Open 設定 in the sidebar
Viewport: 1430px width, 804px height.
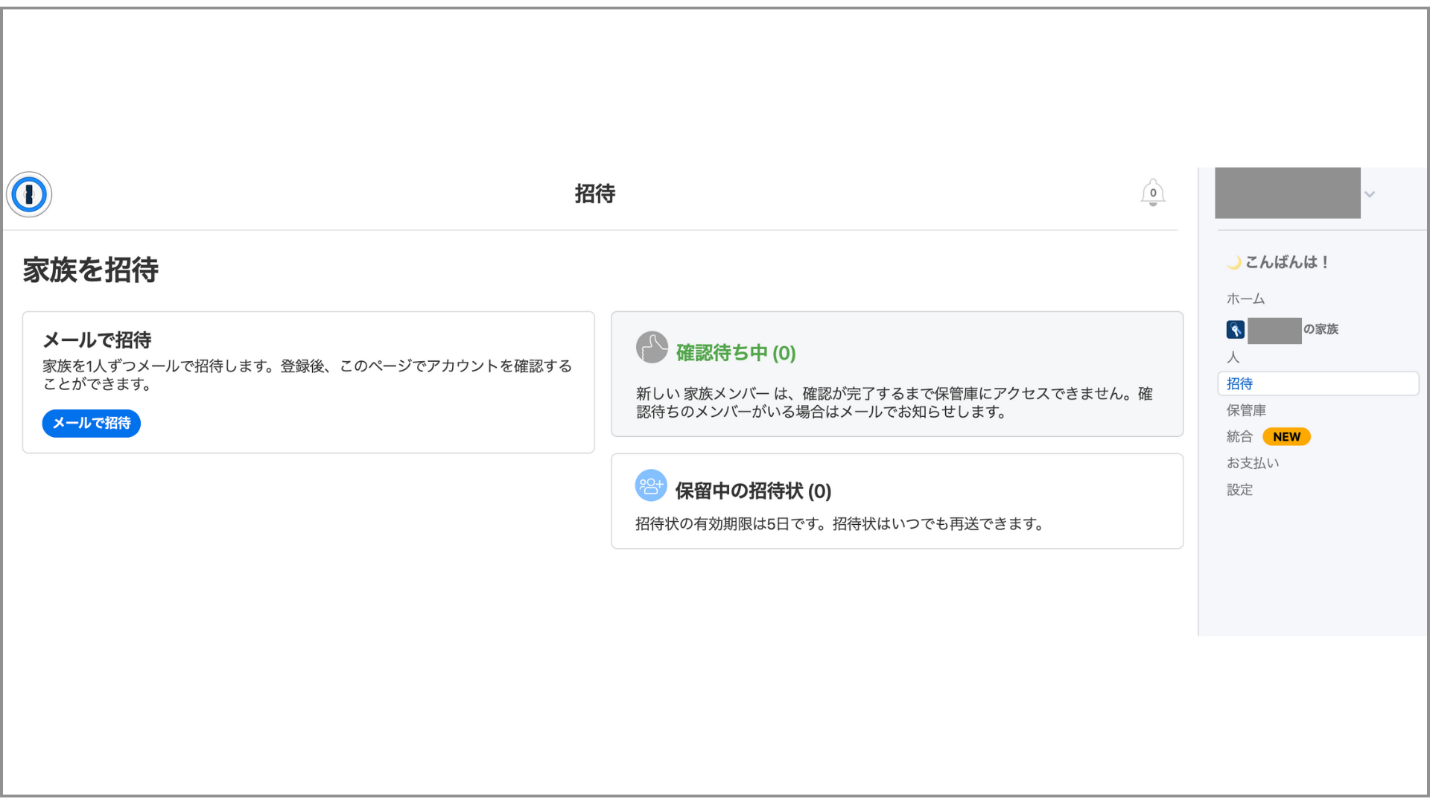(1240, 490)
